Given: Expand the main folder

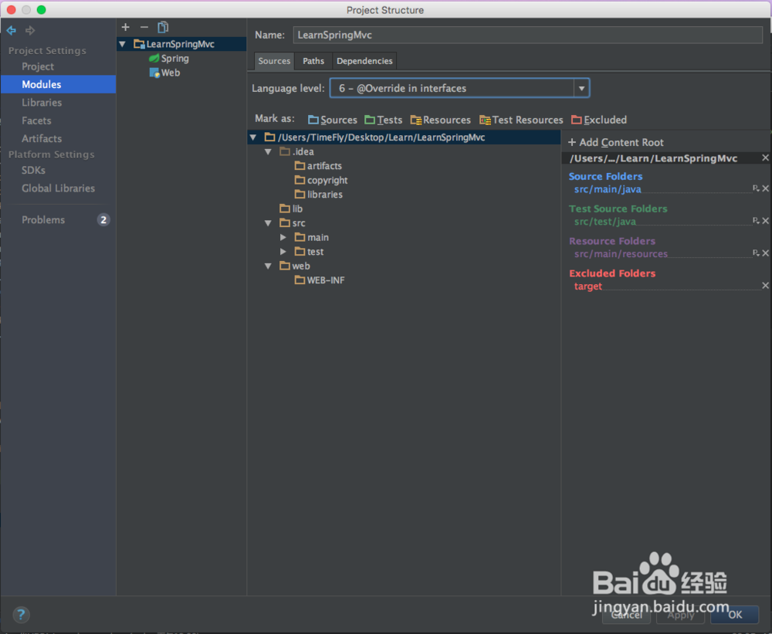Looking at the screenshot, I should click(283, 237).
